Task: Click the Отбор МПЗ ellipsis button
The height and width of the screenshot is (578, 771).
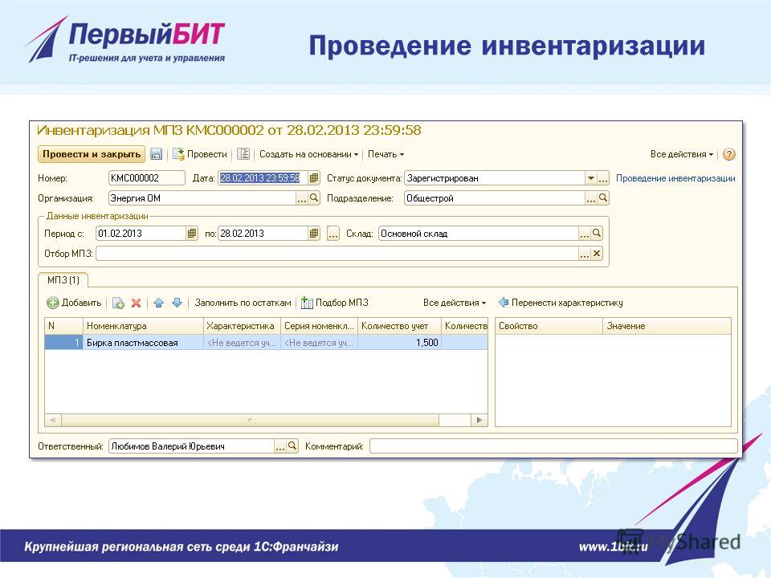Action: click(585, 254)
